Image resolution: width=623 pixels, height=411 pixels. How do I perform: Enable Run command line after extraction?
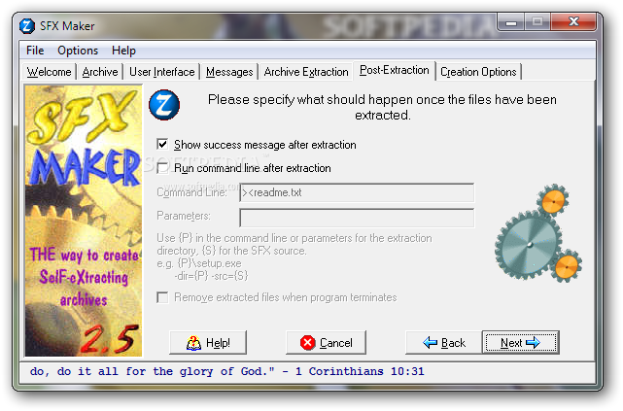point(162,167)
